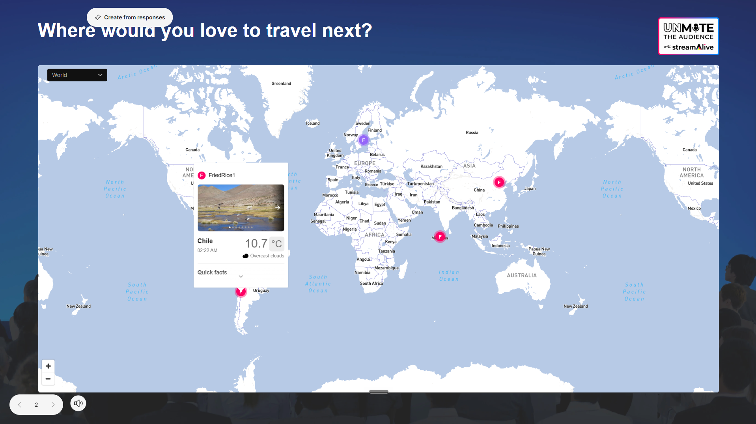
Task: Click the overcast cloud weather icon
Action: pyautogui.click(x=245, y=256)
